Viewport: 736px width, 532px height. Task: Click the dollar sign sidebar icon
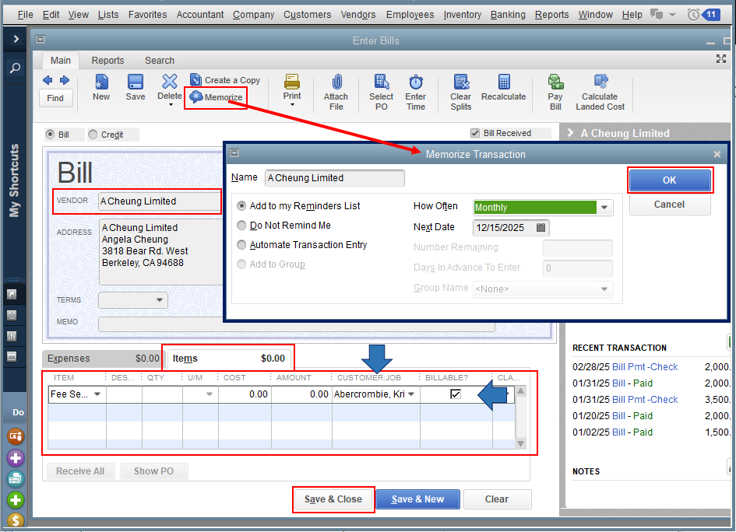click(15, 520)
